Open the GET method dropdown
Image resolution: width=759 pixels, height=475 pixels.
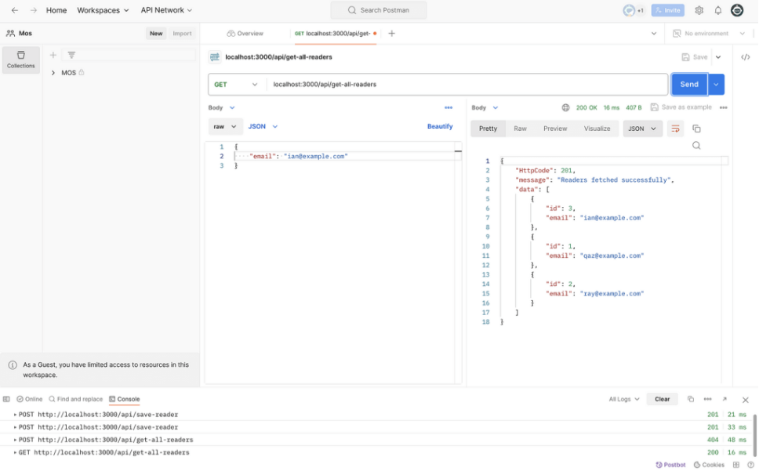tap(236, 84)
